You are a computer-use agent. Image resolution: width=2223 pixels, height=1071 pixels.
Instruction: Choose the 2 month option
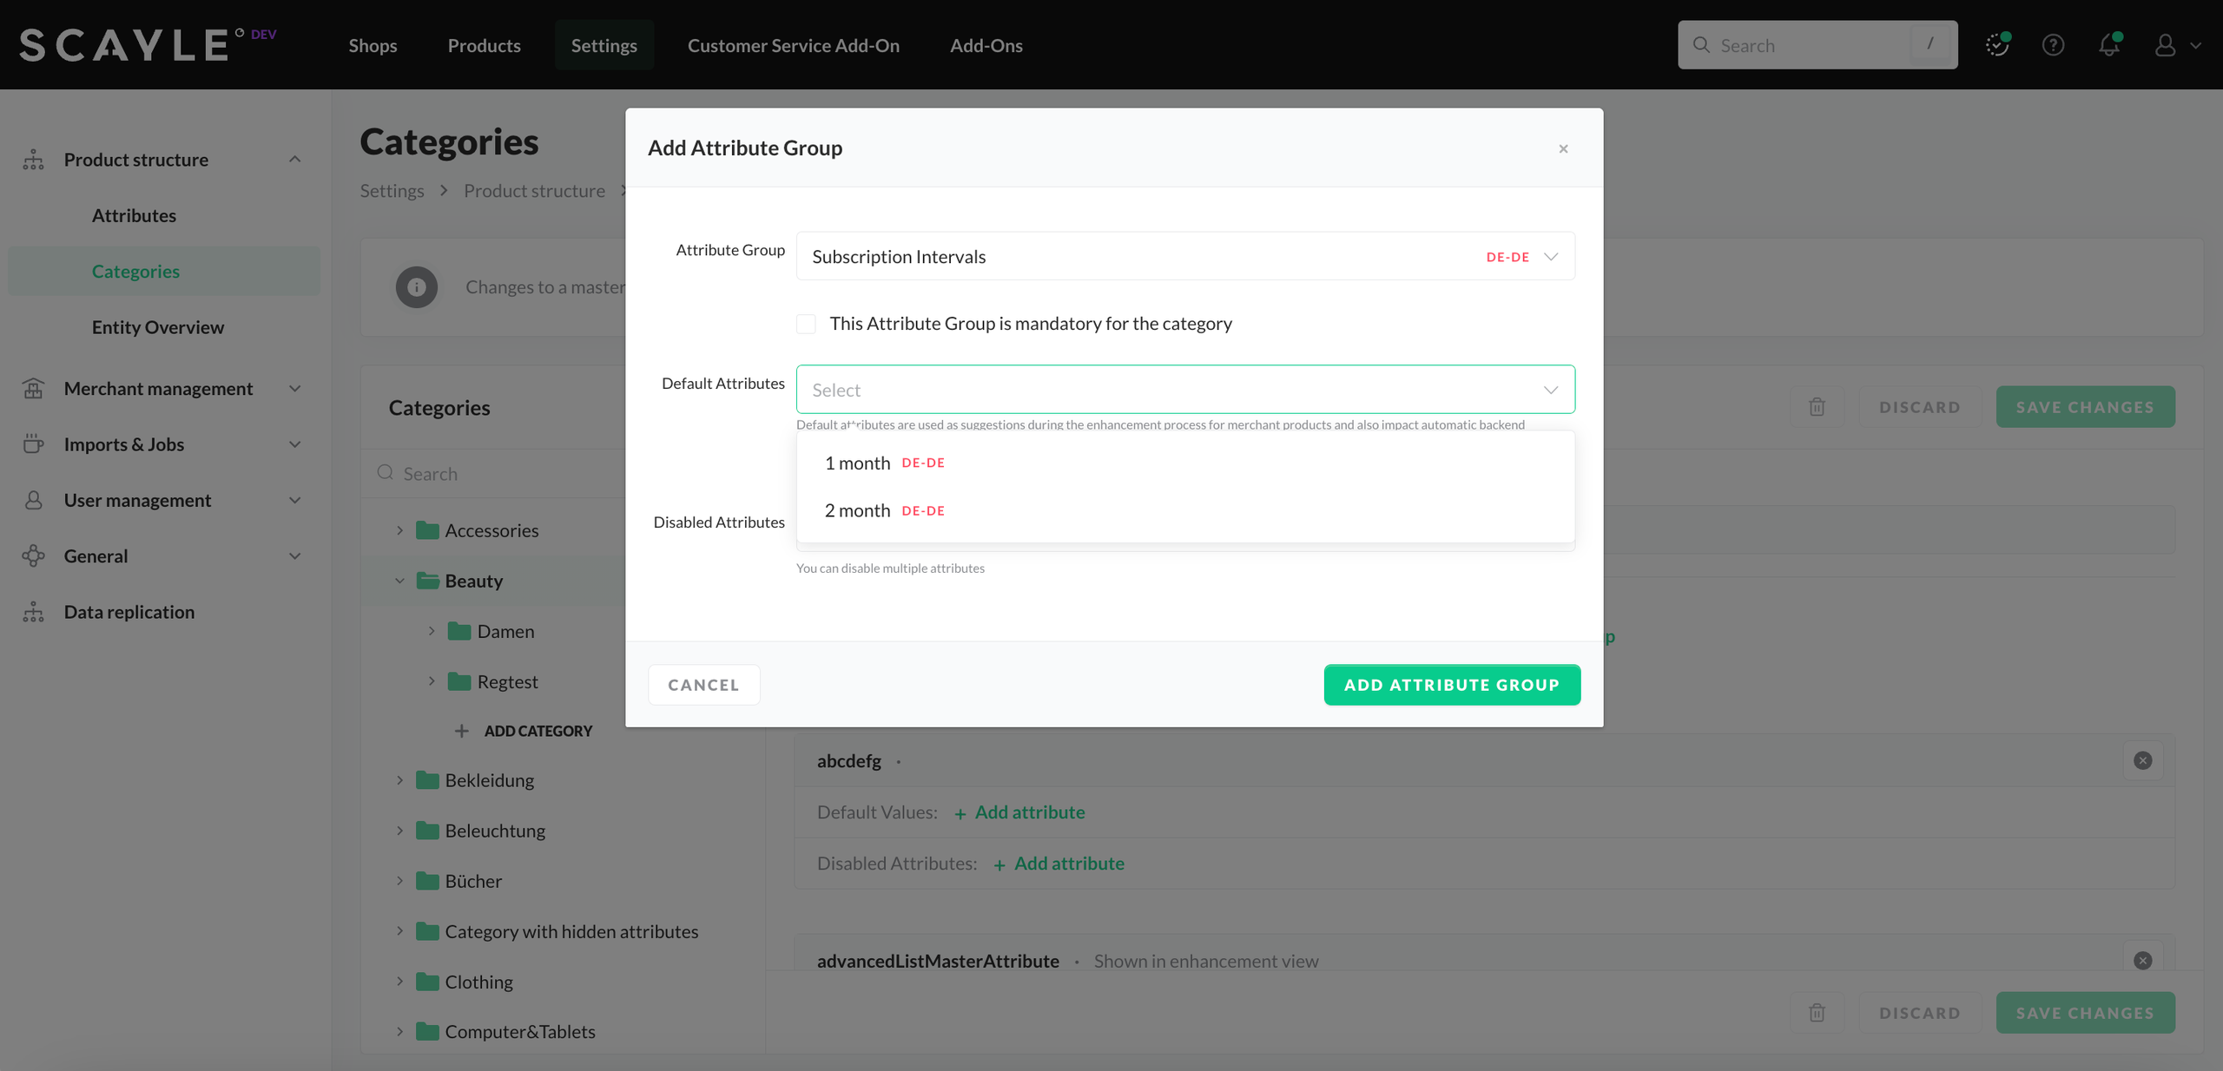pos(857,511)
